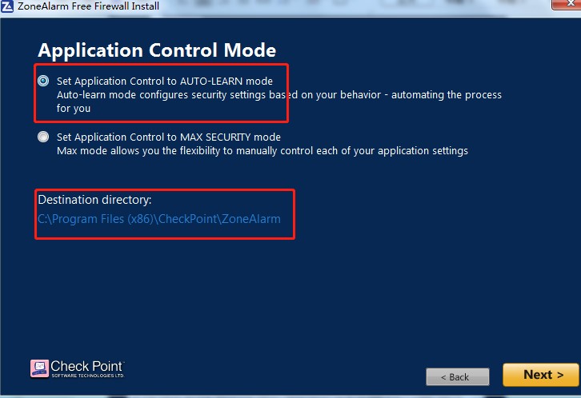Click the Check Point logo icon
581x398 pixels.
[x=39, y=368]
